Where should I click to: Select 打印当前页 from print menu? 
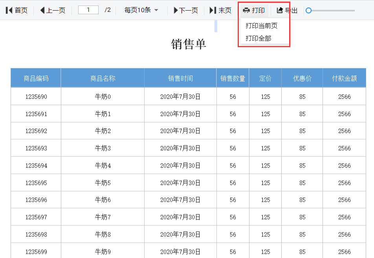(261, 26)
